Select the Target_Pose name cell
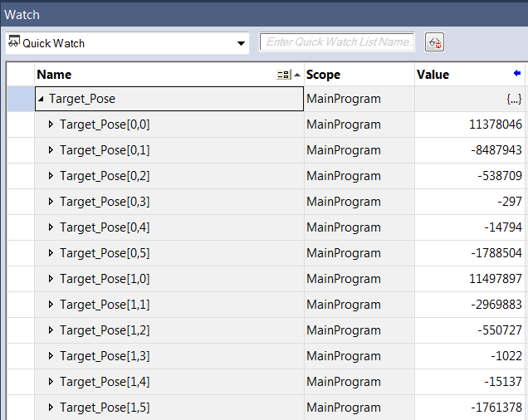Viewport: 528px width, 420px height. pyautogui.click(x=169, y=99)
